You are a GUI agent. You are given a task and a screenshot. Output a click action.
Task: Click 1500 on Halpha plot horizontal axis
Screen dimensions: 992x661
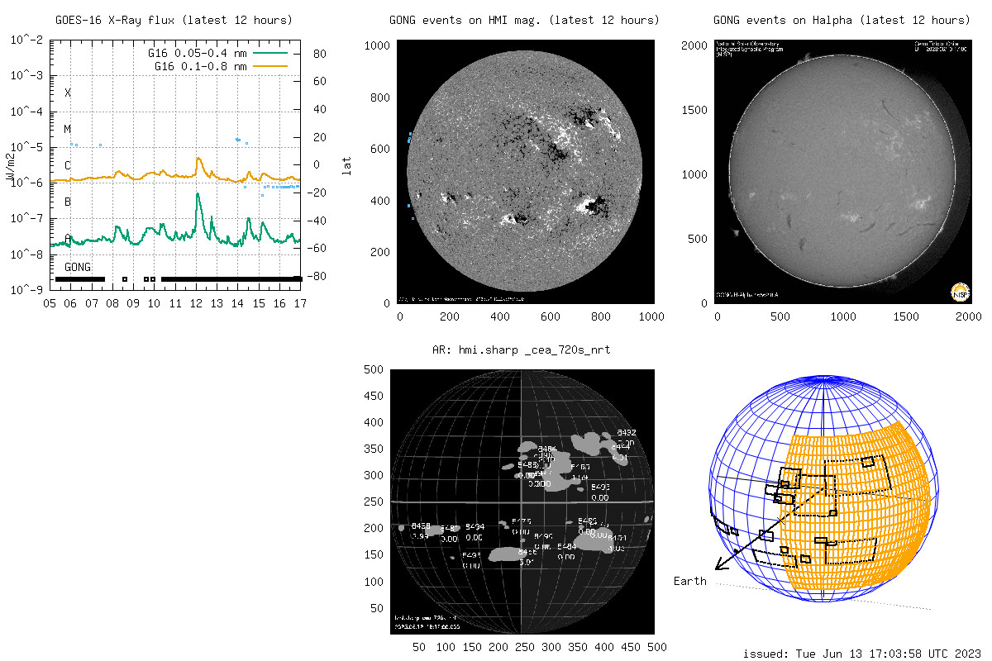click(x=906, y=316)
